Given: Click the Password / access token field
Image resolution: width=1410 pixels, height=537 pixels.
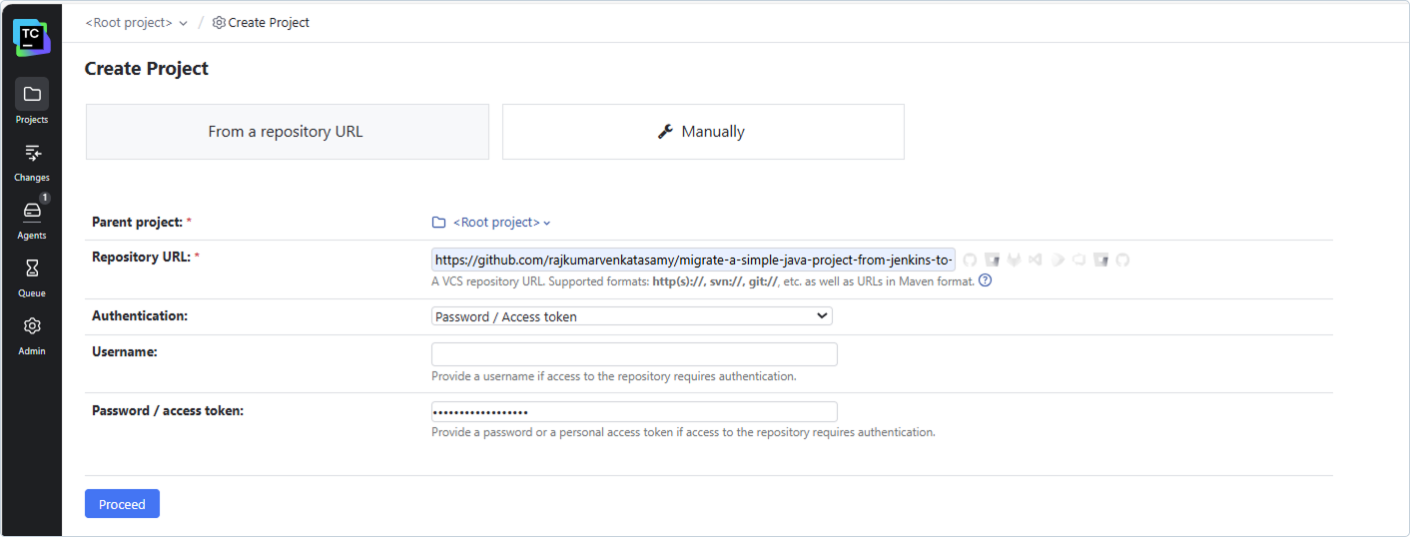Looking at the screenshot, I should [634, 412].
